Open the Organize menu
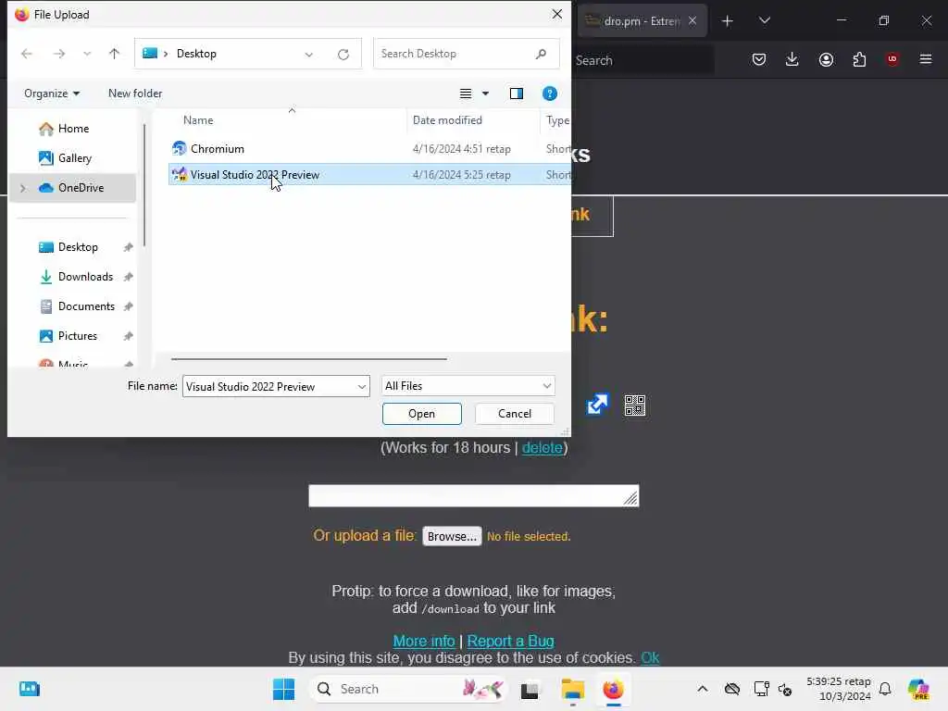The height and width of the screenshot is (711, 948). click(x=52, y=94)
